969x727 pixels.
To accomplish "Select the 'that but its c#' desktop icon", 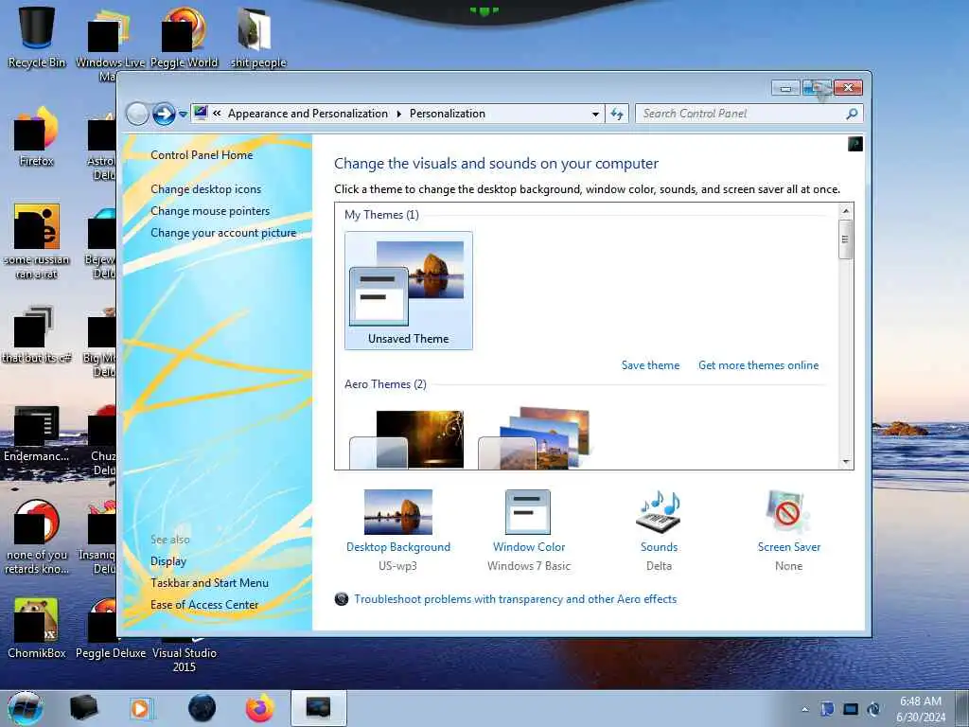I will click(37, 334).
